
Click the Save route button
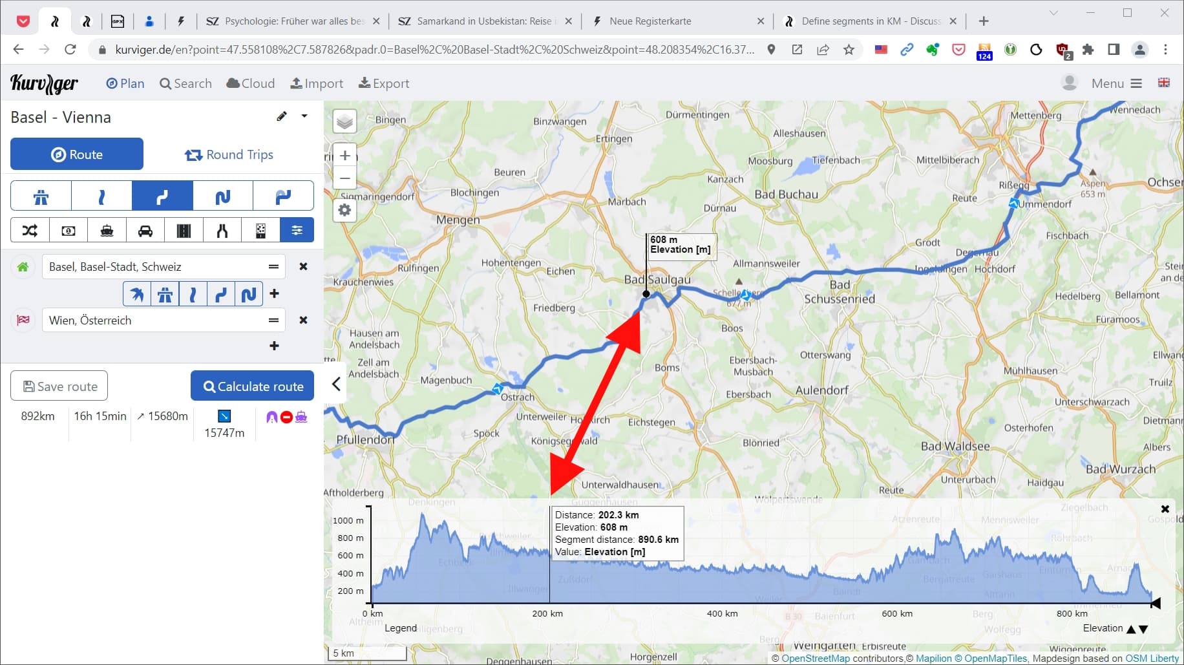[59, 386]
